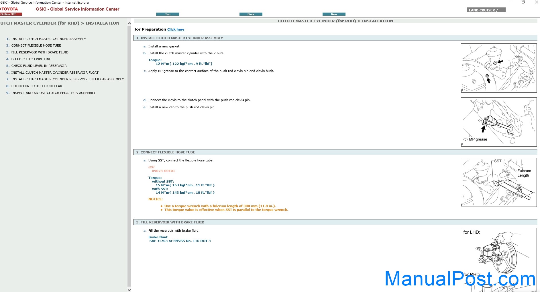The image size is (540, 292).
Task: Jump to Fill Reservoir With Brake Fluid
Action: (40, 52)
